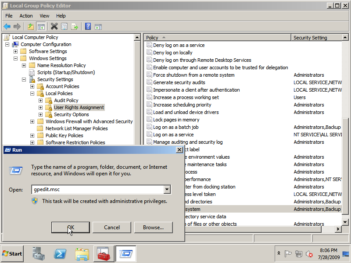Select User Rights Assignment in the tree
Screen dimensions: 351x263
coord(79,107)
